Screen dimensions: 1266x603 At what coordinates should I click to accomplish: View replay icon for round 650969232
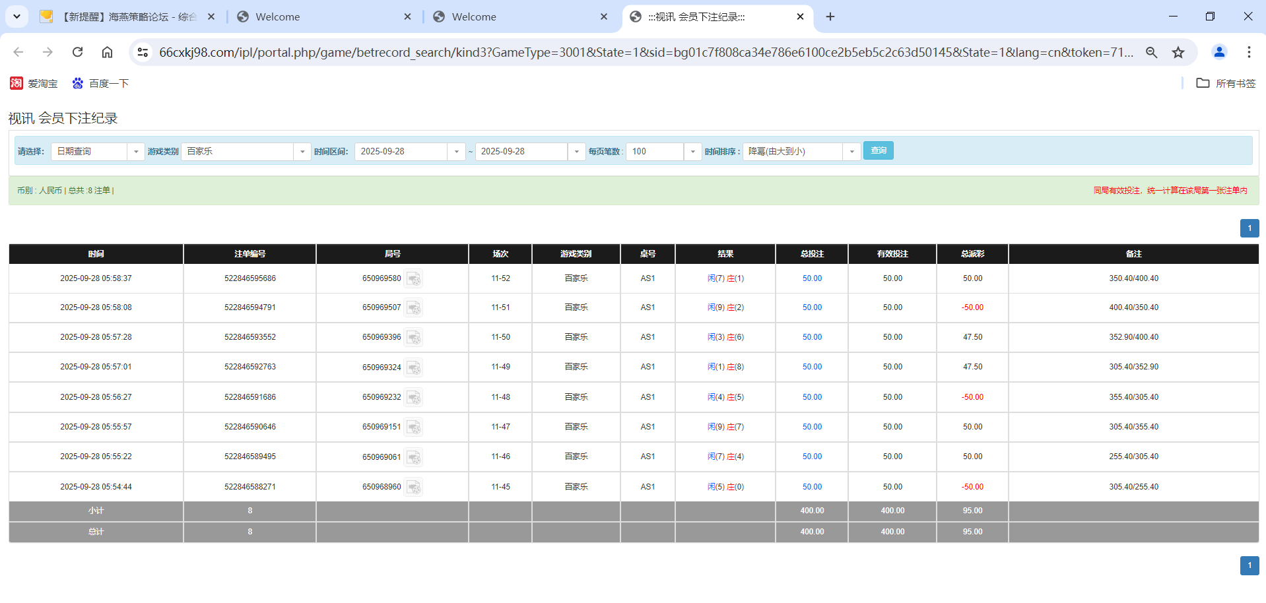point(414,397)
